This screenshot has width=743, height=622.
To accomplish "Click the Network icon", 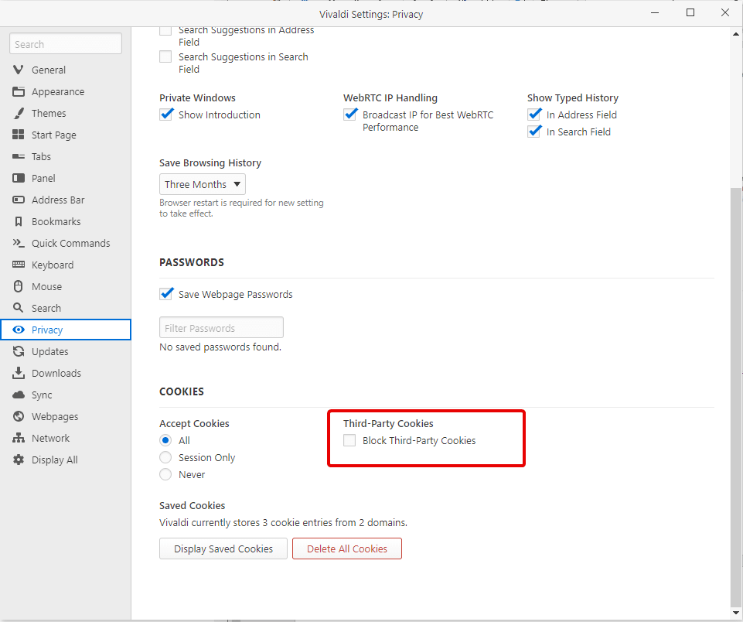I will pyautogui.click(x=19, y=438).
